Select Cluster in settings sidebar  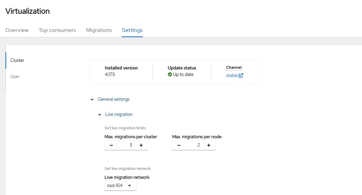click(17, 60)
